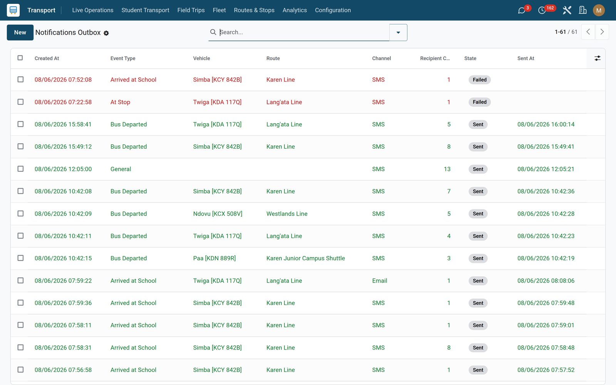Image resolution: width=616 pixels, height=385 pixels.
Task: Go to previous page arrow
Action: pos(588,32)
